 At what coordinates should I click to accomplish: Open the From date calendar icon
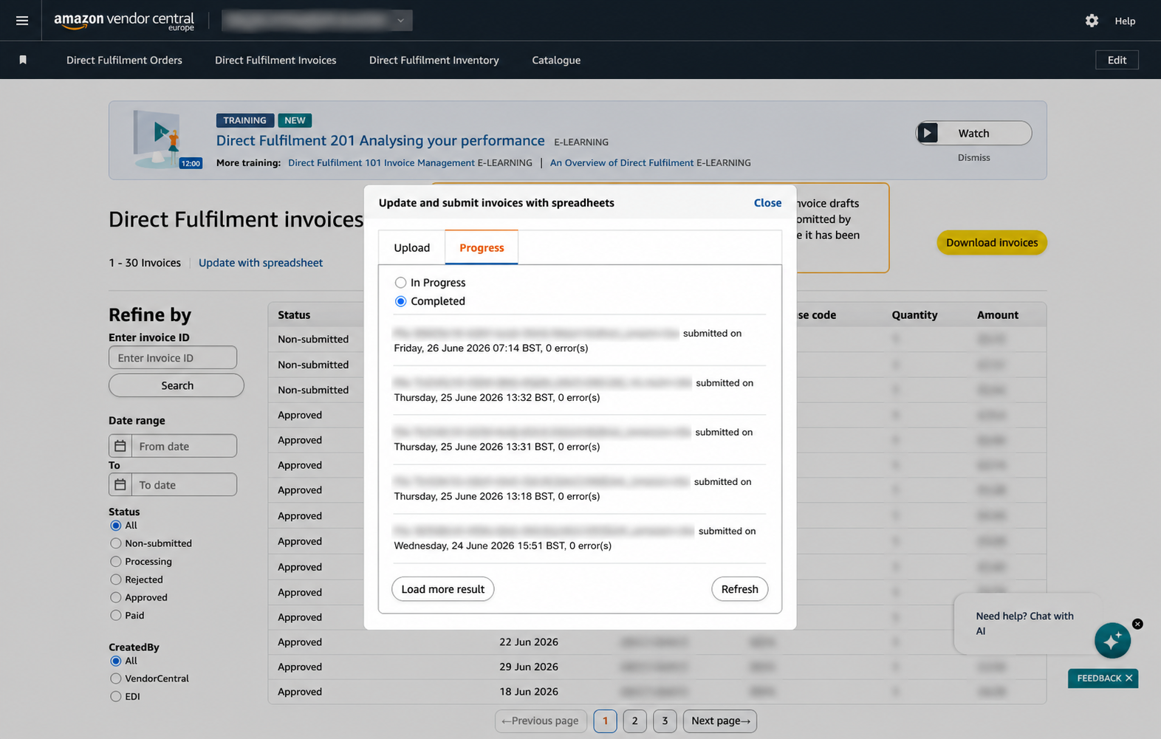coord(120,446)
